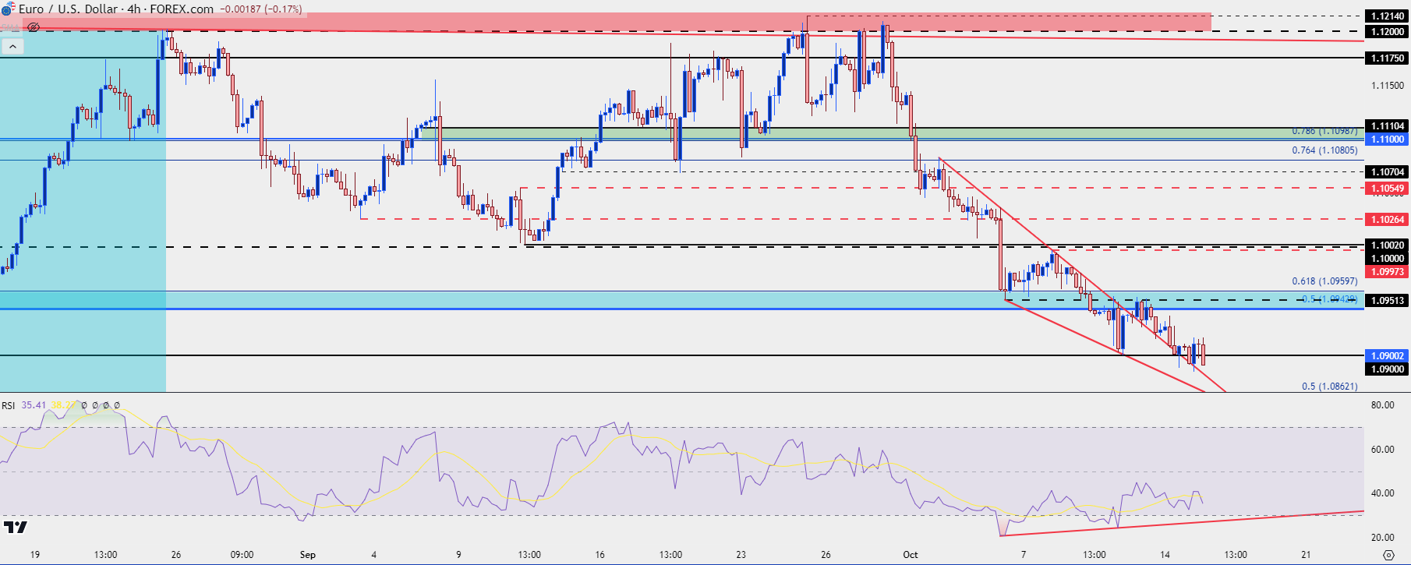Select the RSI indicator label
This screenshot has width=1411, height=565.
(9, 405)
